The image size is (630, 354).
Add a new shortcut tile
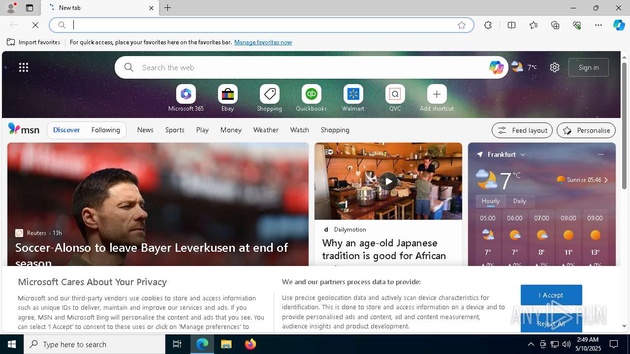coord(437,98)
